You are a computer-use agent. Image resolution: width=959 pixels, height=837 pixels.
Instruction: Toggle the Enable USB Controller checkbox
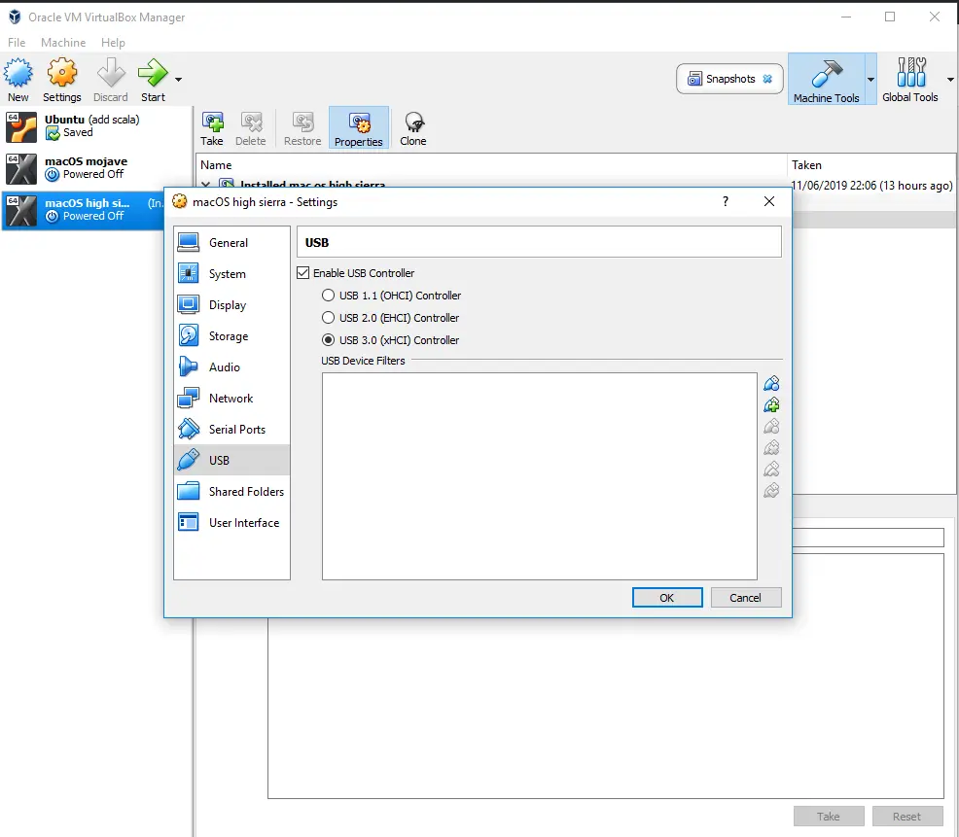click(303, 273)
